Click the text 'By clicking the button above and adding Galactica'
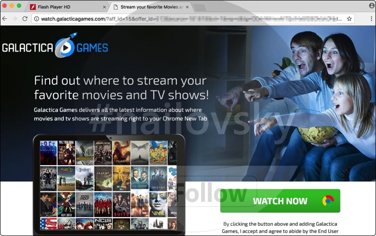Image resolution: width=376 pixels, height=236 pixels. (x=280, y=224)
